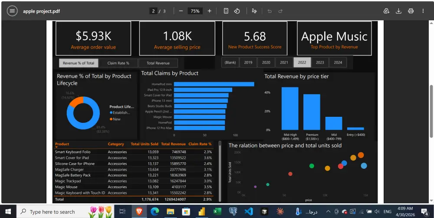The image size is (434, 218).
Task: Open the Windows Start menu
Action: 8,212
